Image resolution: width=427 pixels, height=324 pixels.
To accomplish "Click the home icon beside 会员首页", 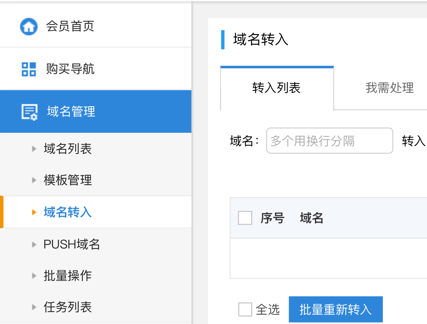I will tap(28, 27).
